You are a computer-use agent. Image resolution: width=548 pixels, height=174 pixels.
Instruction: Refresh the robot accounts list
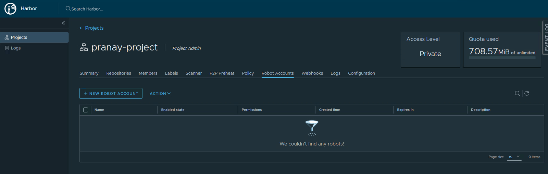(527, 93)
